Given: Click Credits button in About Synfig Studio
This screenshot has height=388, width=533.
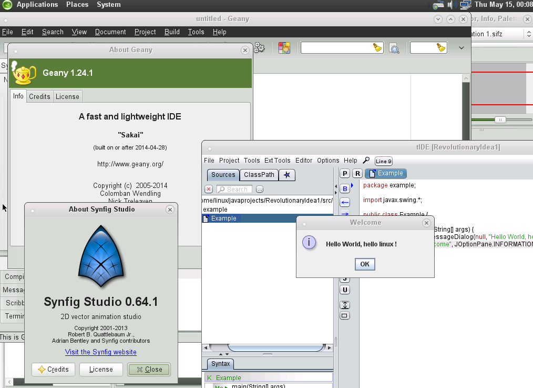Looking at the screenshot, I should click(54, 370).
